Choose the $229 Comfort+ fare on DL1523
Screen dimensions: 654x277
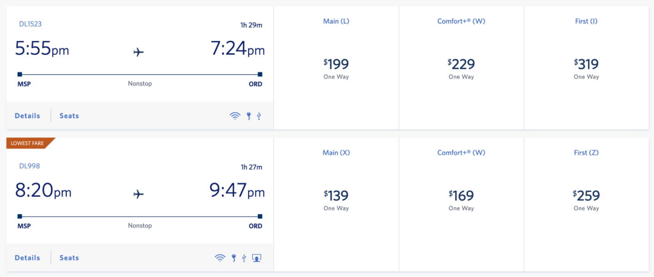pyautogui.click(x=461, y=67)
